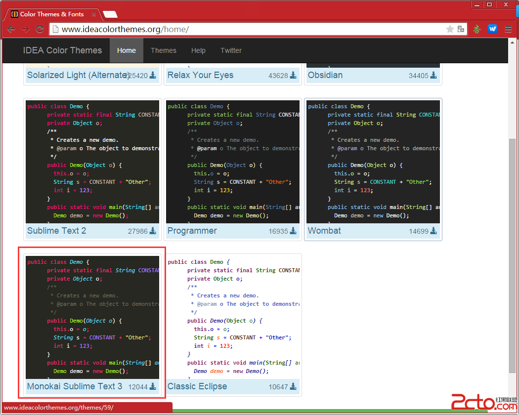Open the Help navigation item
519x415 pixels.
coord(198,50)
